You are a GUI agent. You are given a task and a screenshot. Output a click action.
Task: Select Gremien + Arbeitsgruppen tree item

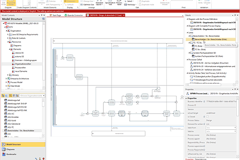point(24,60)
